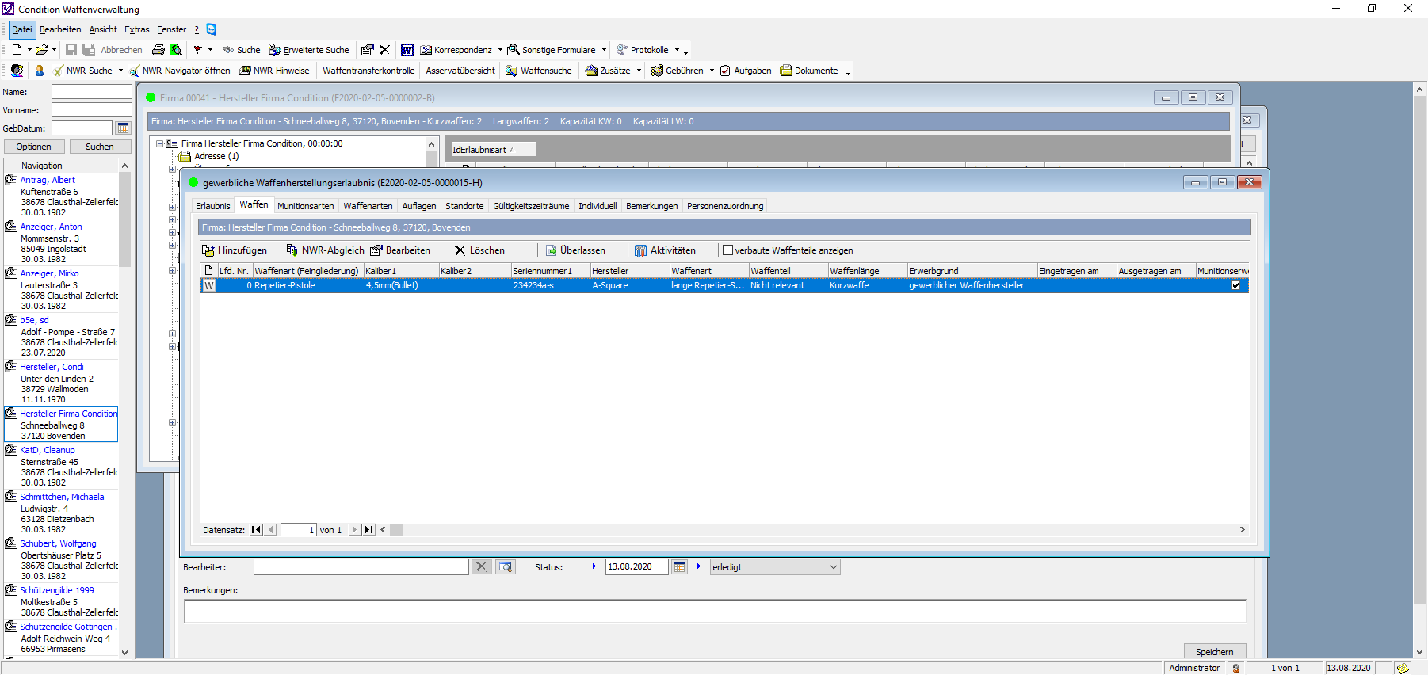The height and width of the screenshot is (675, 1428).
Task: Click the Hinzufügen icon in Waffen toolbar
Action: [208, 250]
